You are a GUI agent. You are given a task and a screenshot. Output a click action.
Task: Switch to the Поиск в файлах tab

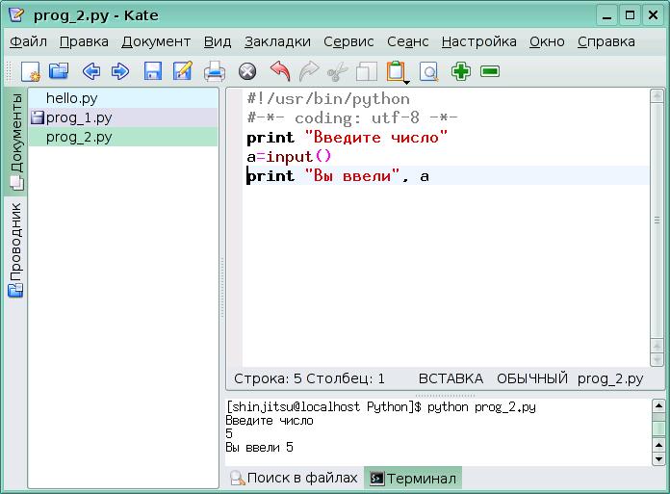[294, 478]
